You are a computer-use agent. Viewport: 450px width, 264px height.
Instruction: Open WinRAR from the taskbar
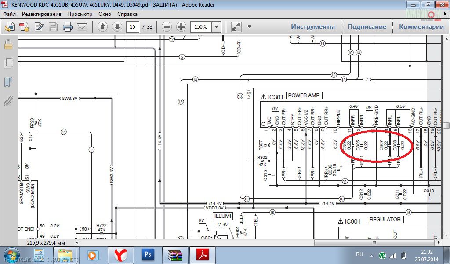175,255
